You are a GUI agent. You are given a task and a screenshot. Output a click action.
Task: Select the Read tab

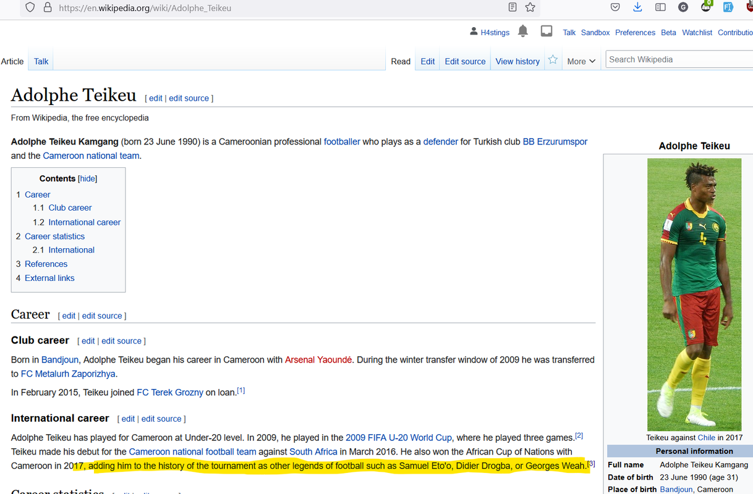pyautogui.click(x=401, y=61)
